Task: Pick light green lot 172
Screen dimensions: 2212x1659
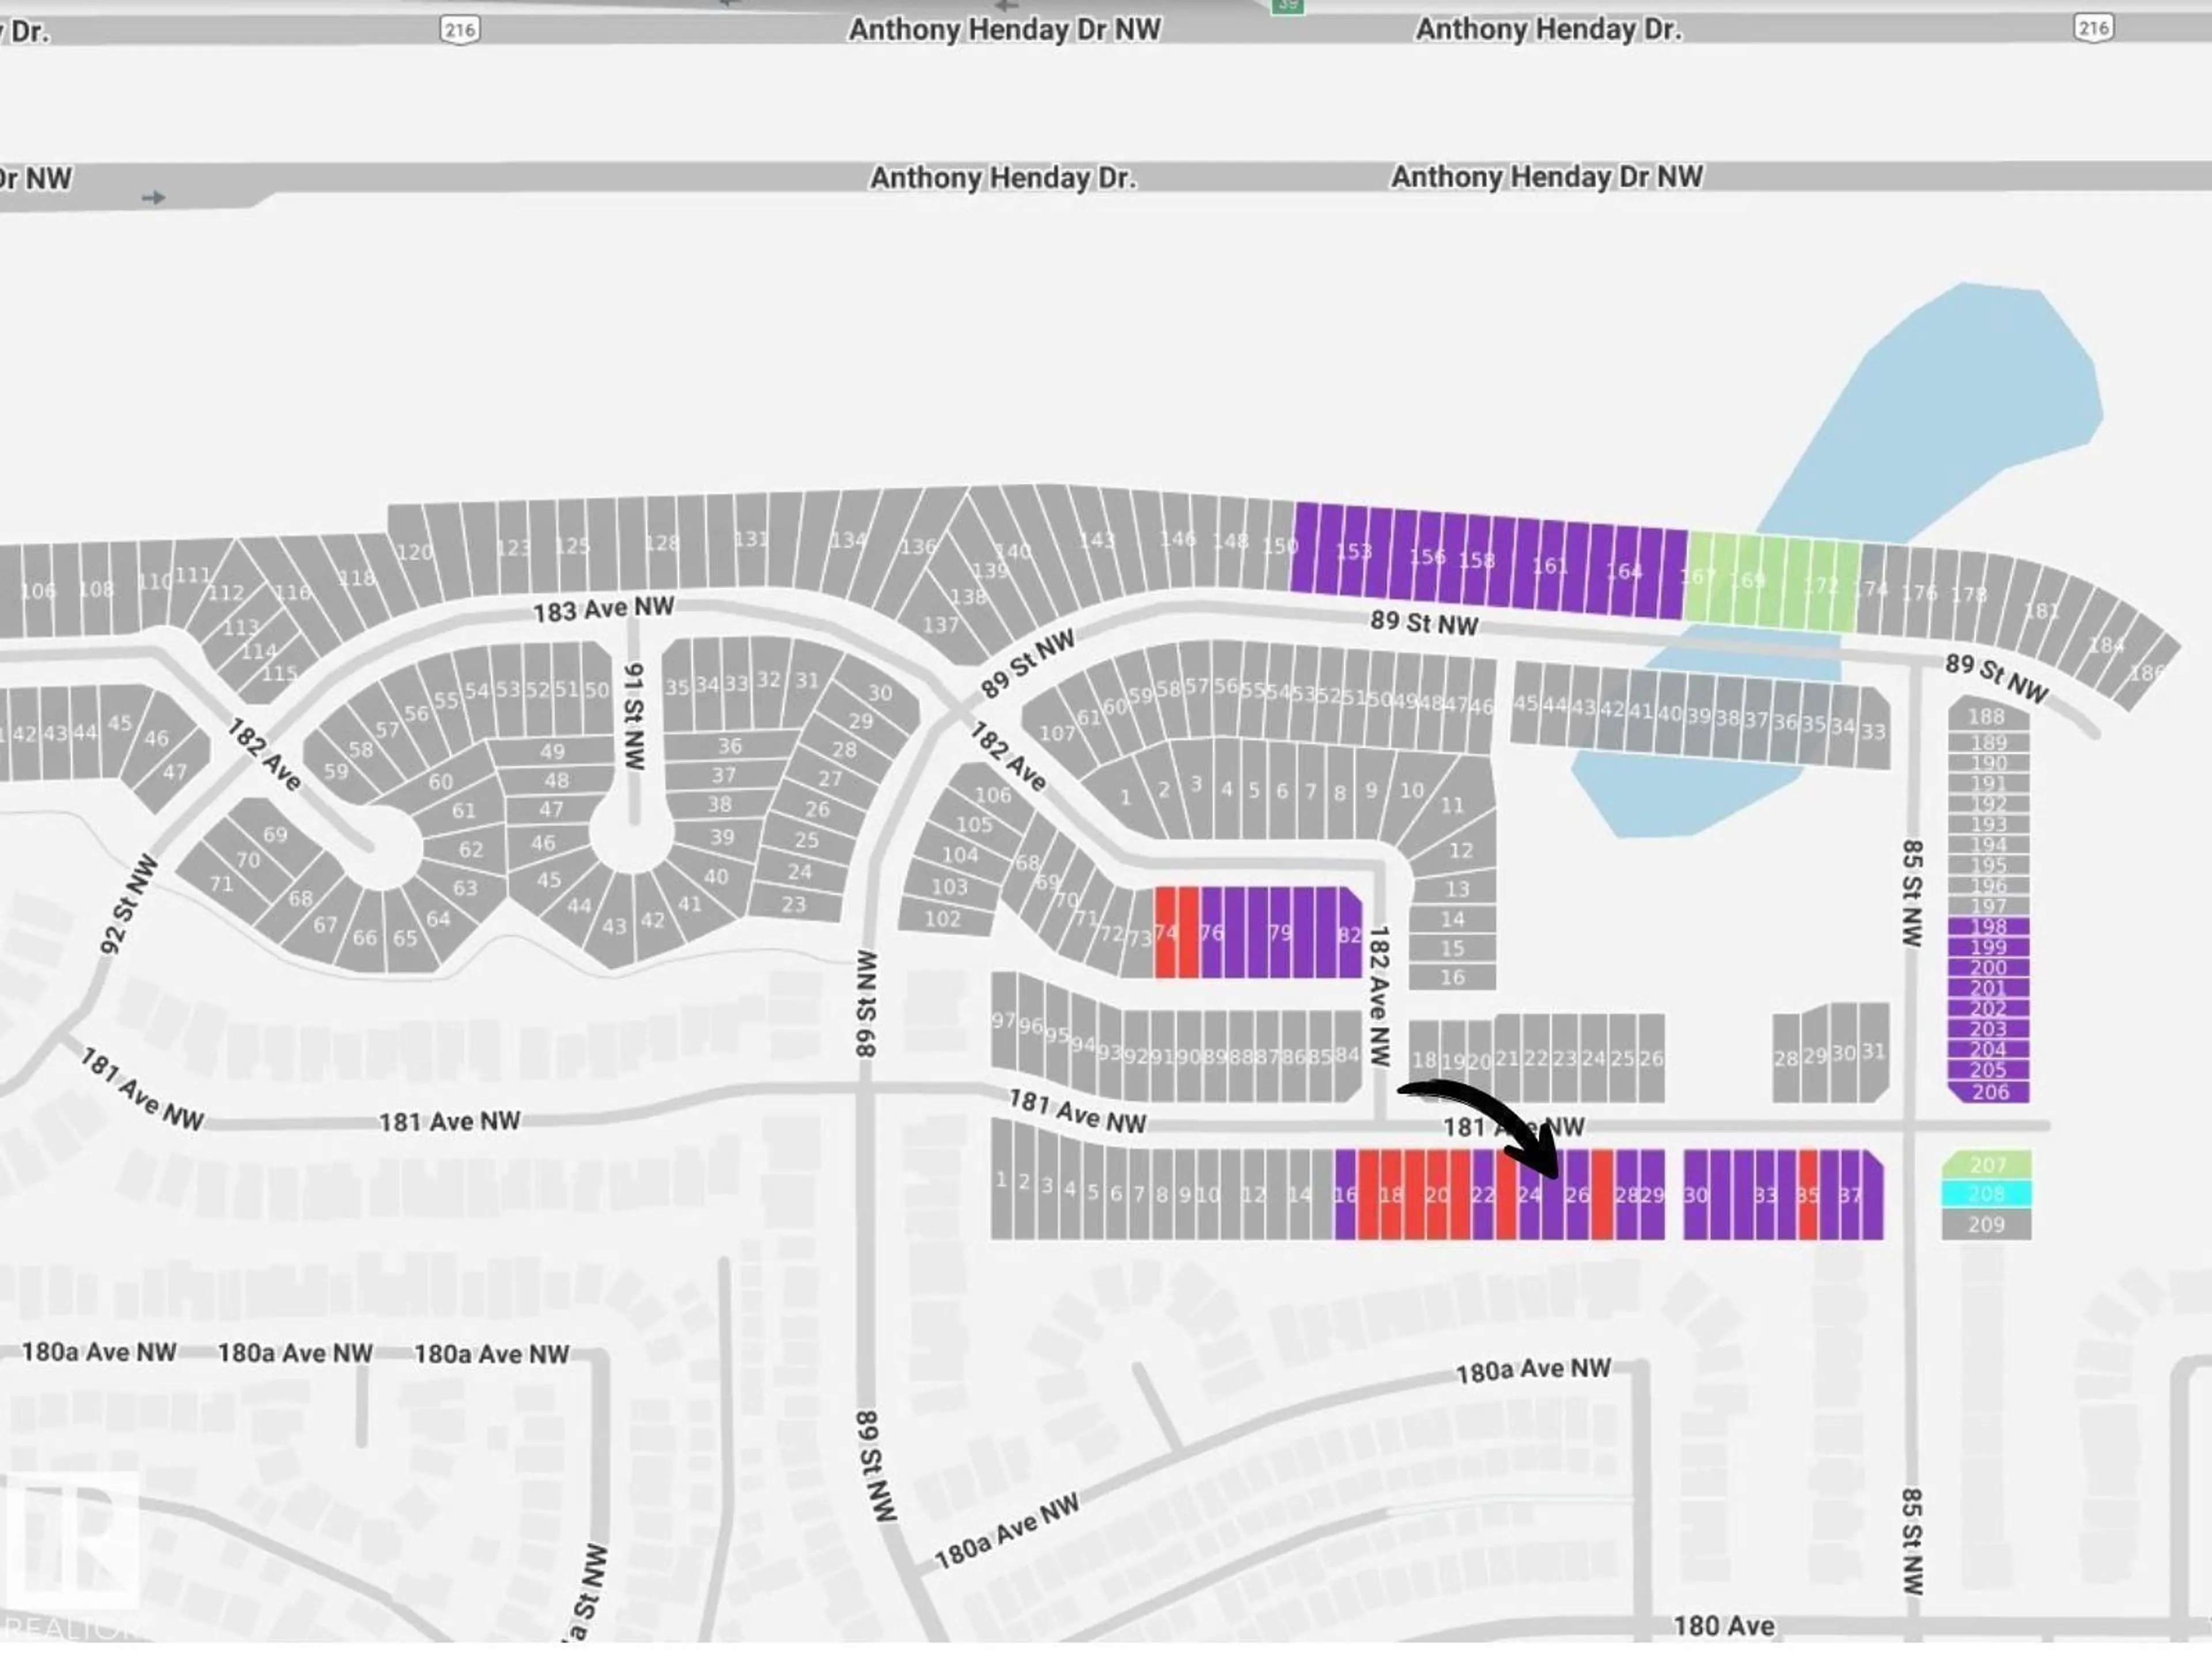Action: (1821, 586)
